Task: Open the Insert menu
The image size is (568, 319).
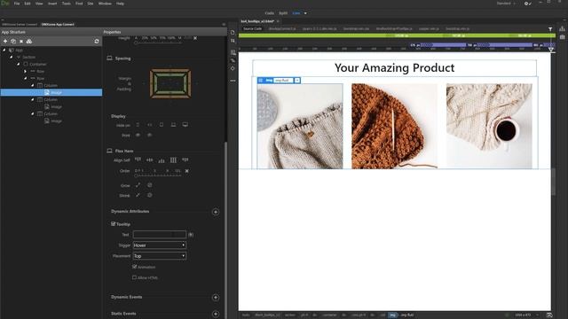Action: 52,4
